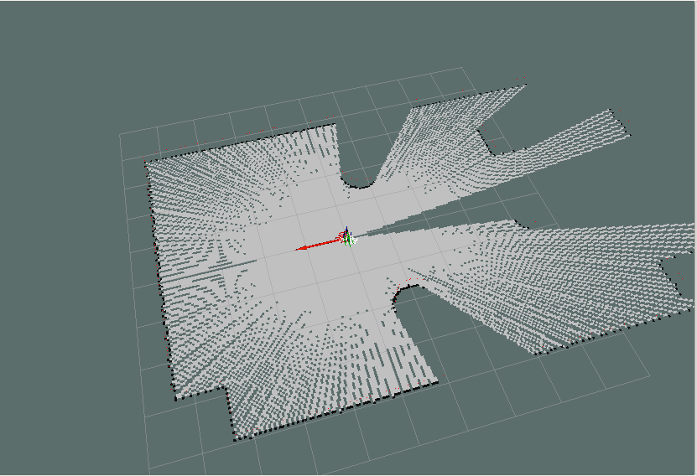This screenshot has height=476, width=697.
Task: Select the topmost red laser point at upper right
Action: (518, 79)
